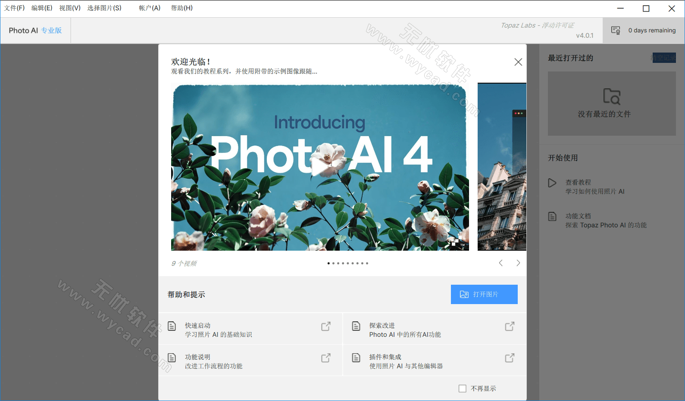
Task: Select the second video thumbnail with building
Action: pos(502,167)
